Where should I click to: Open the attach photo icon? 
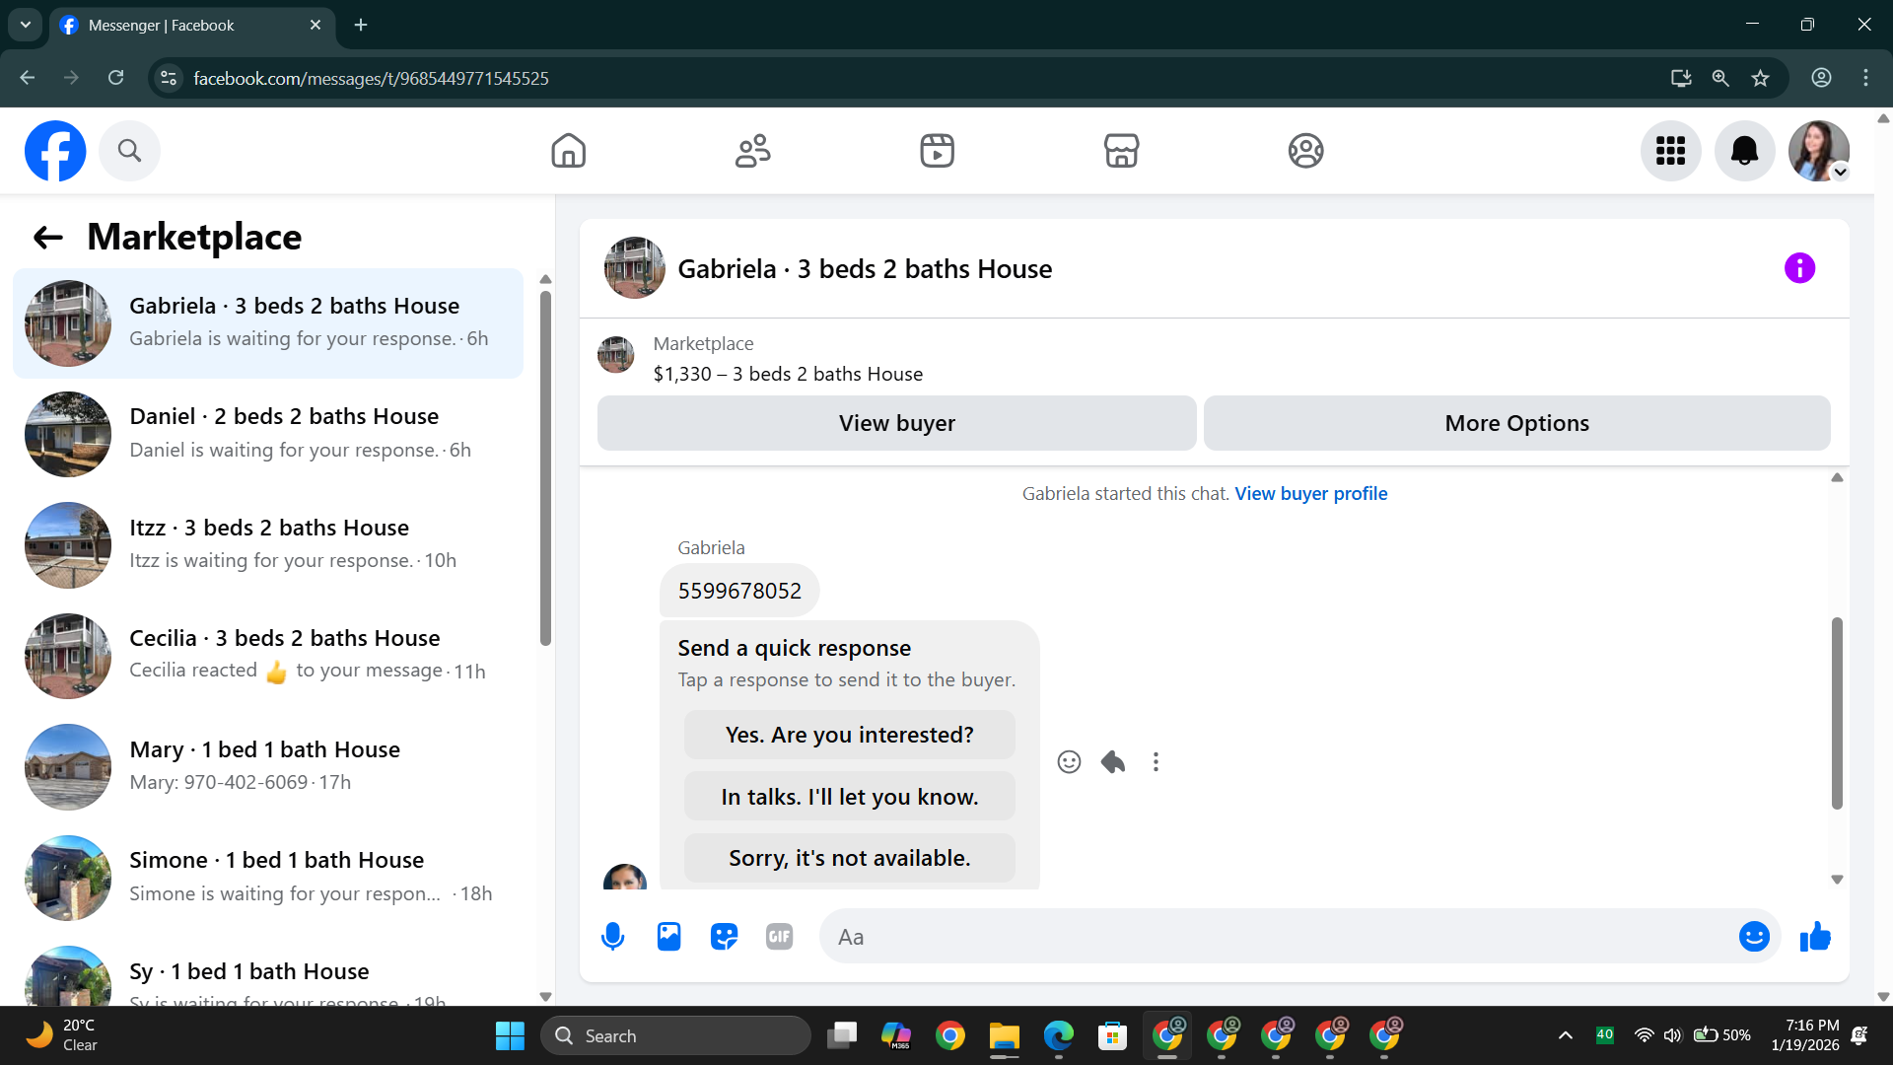pyautogui.click(x=668, y=937)
